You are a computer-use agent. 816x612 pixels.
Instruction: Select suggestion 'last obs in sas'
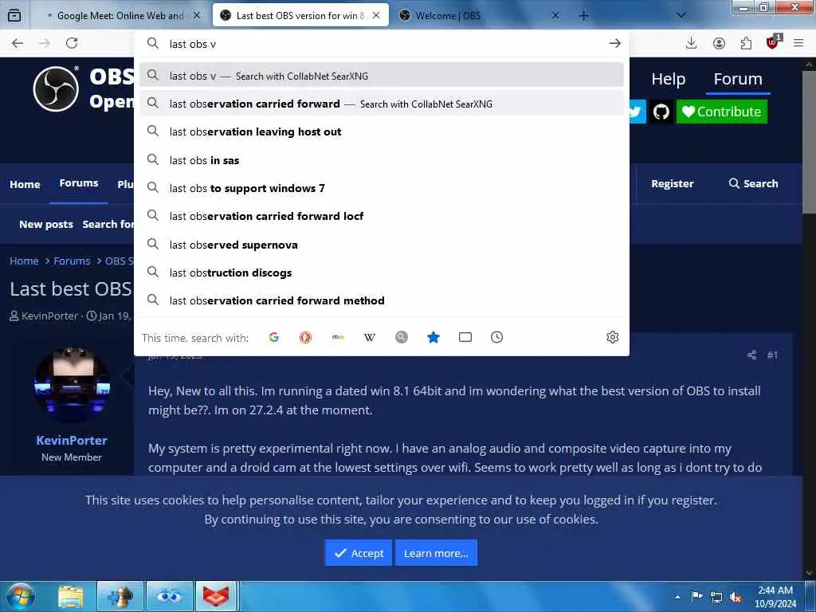382,160
